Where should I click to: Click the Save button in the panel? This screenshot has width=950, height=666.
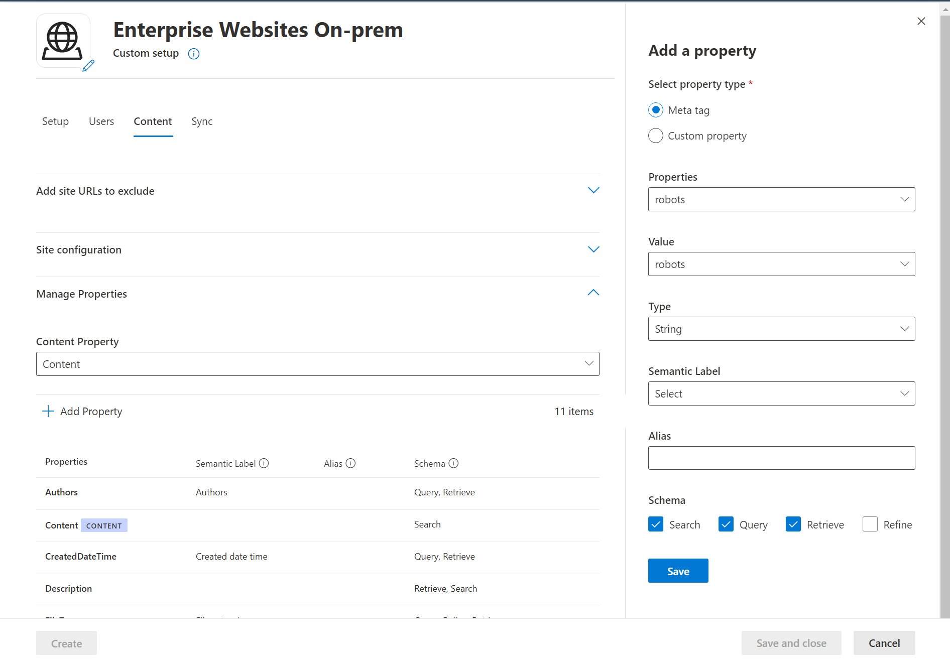pyautogui.click(x=678, y=571)
